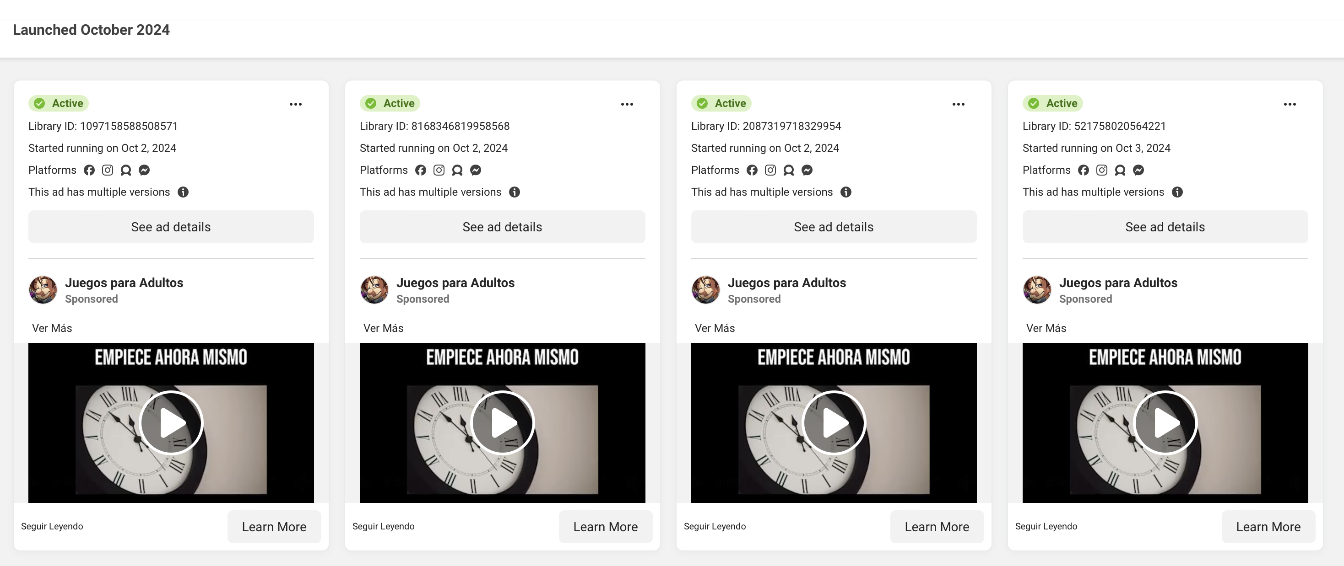Image resolution: width=1344 pixels, height=566 pixels.
Task: Click text 'Library ID: 2087319718329954'
Action: [766, 126]
